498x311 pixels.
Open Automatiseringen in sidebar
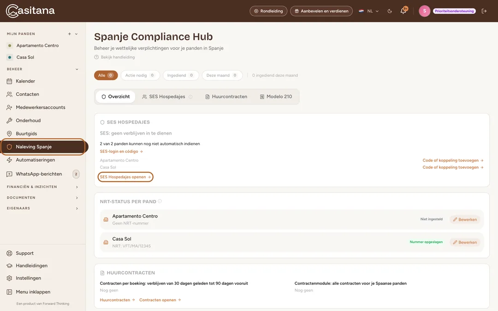pos(35,160)
